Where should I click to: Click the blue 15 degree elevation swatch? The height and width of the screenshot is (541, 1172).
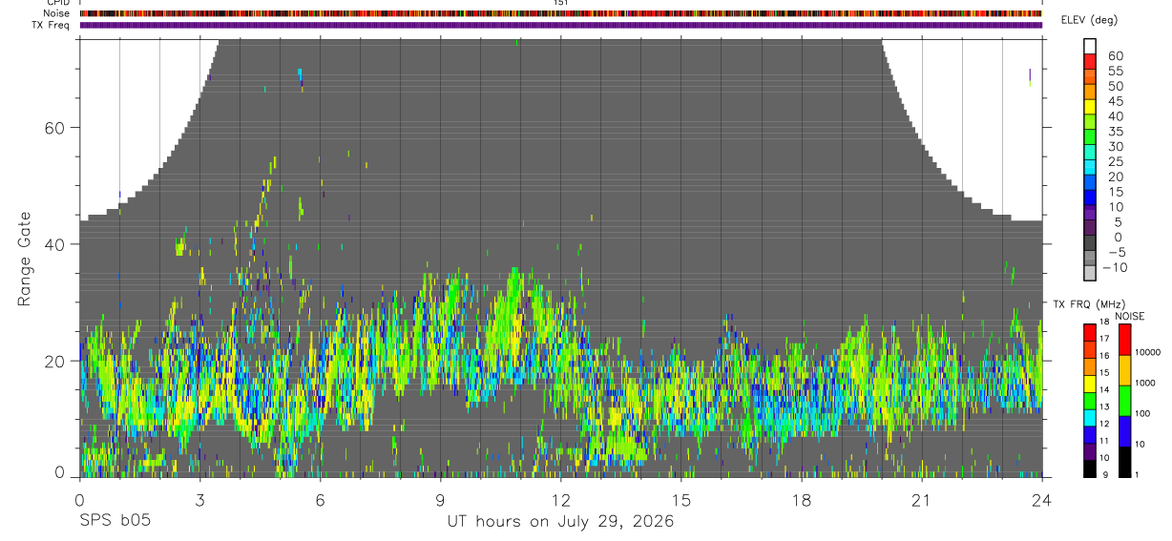(1090, 196)
